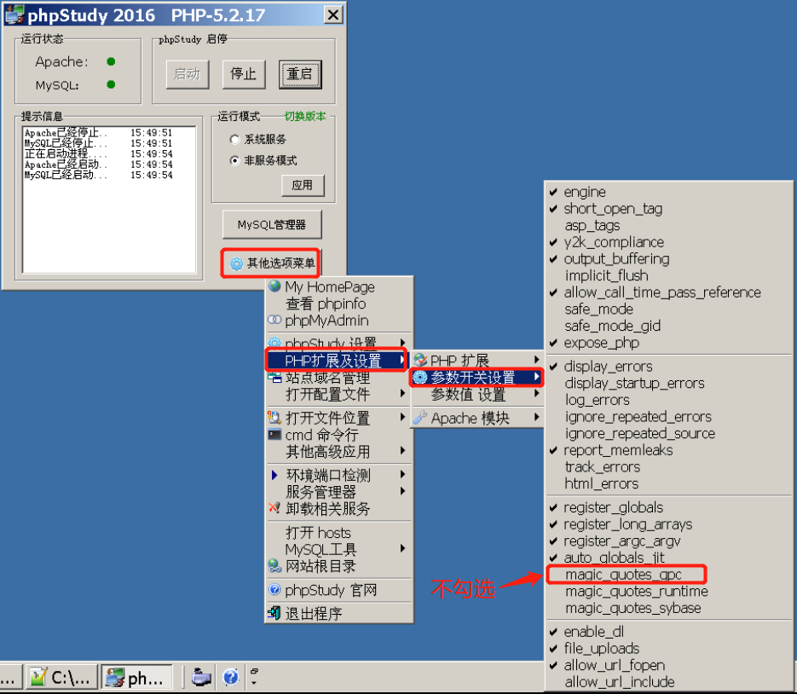
Task: Click the 应用 button
Action: tap(303, 185)
